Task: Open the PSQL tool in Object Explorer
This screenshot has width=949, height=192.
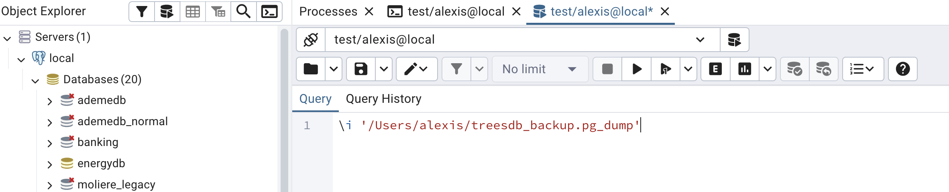Action: [269, 12]
